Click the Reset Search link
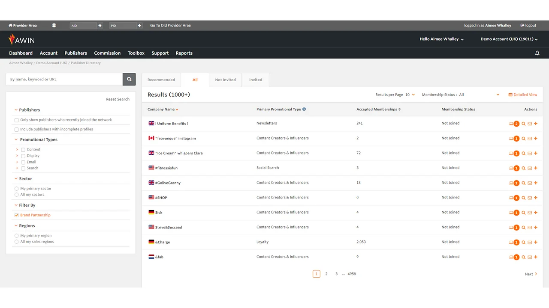 (118, 99)
